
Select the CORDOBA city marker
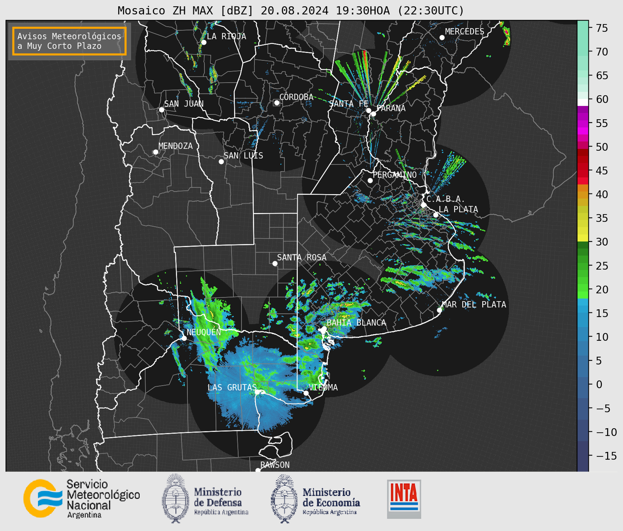coord(277,103)
